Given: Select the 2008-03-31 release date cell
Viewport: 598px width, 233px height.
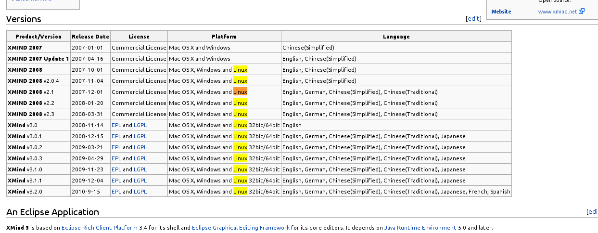Looking at the screenshot, I should point(90,114).
